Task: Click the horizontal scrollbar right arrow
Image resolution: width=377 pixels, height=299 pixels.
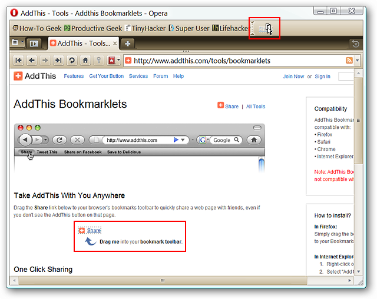Action: [x=349, y=280]
